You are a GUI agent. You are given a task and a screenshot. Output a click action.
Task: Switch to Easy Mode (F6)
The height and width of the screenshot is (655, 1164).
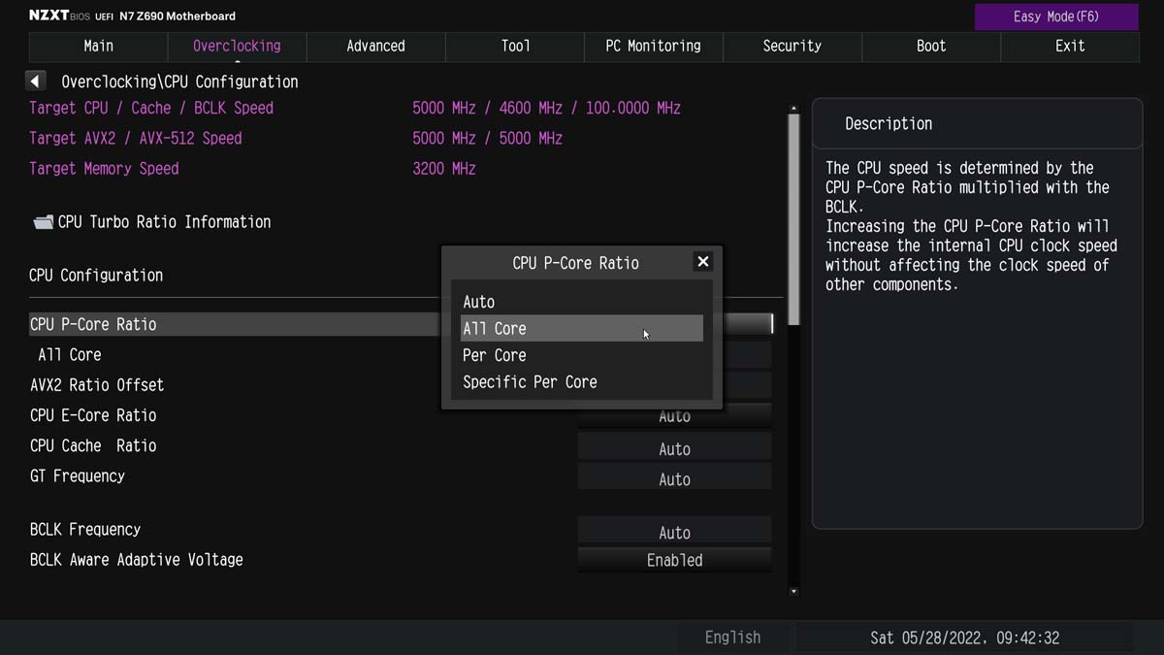[x=1056, y=16]
